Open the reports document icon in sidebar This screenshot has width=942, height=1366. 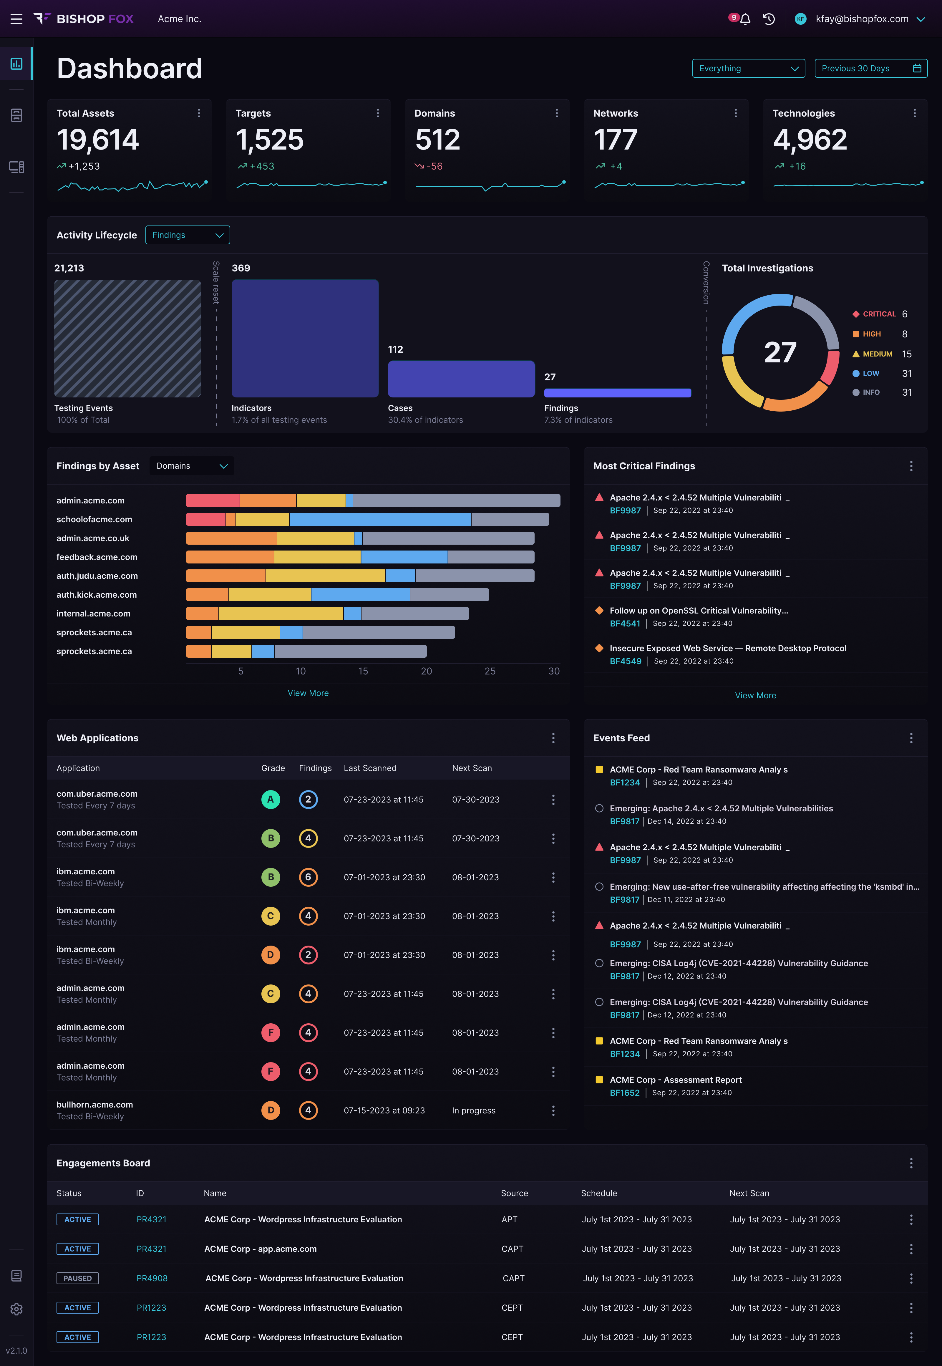pos(16,1276)
